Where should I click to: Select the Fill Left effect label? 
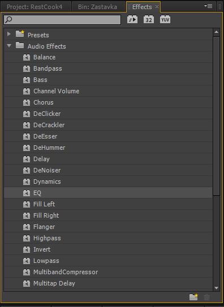(x=44, y=205)
